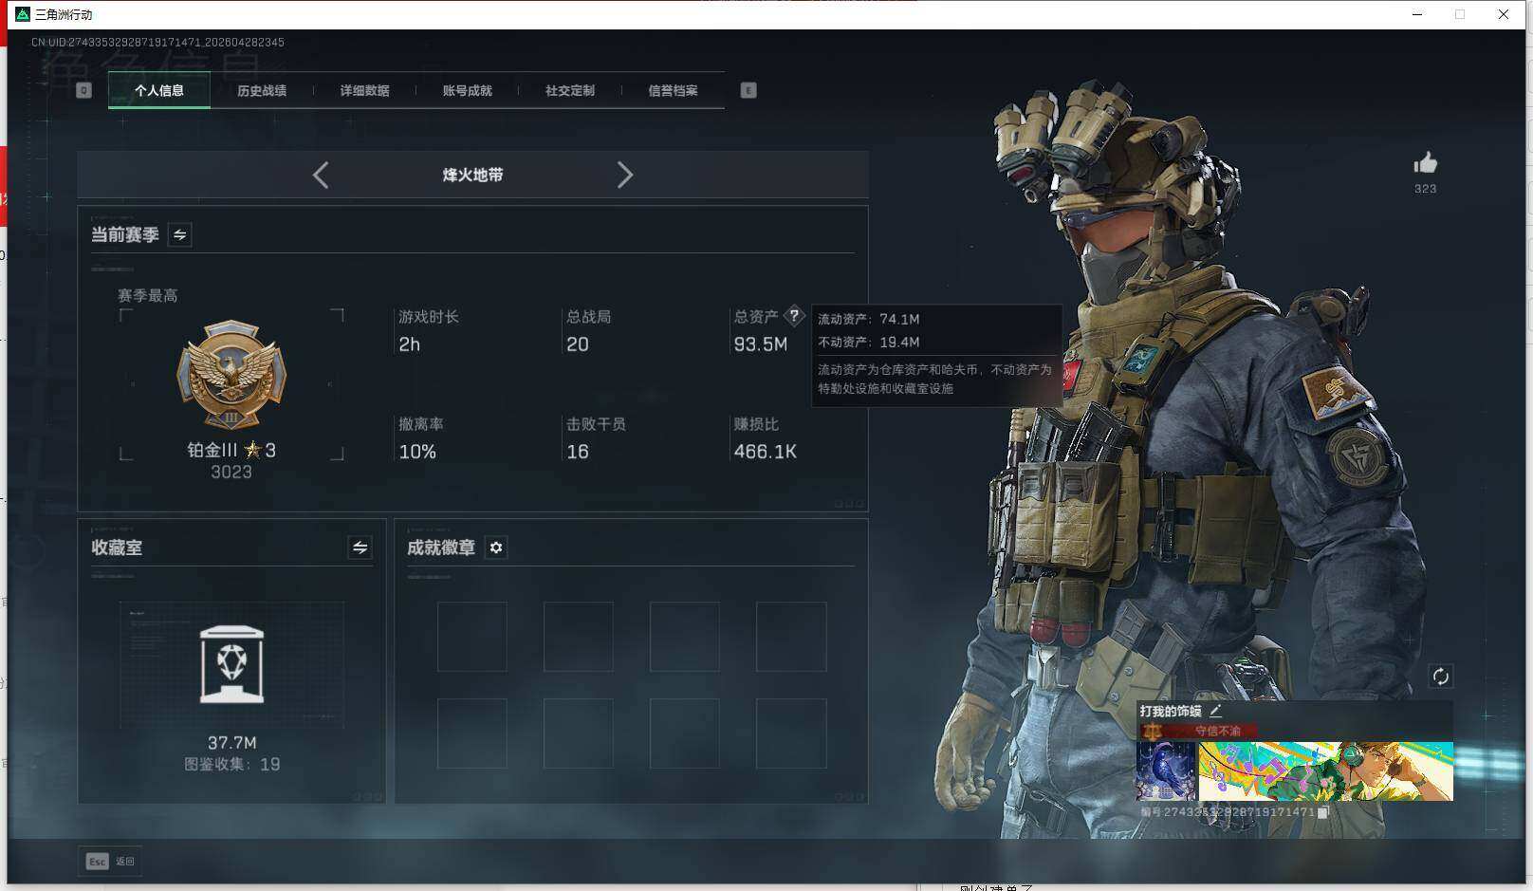This screenshot has width=1533, height=891.
Task: Toggle the 当前赛季 season swap icon
Action: [179, 234]
